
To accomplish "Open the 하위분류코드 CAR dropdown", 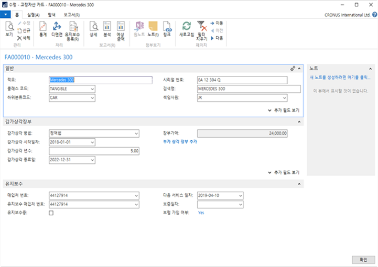I will click(x=92, y=98).
